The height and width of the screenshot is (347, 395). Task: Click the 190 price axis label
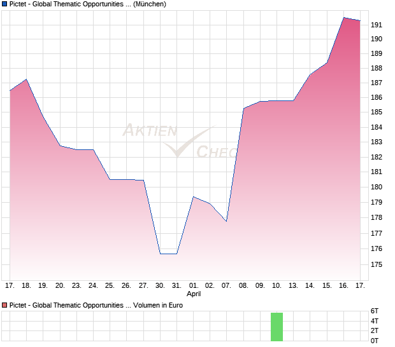tap(377, 39)
